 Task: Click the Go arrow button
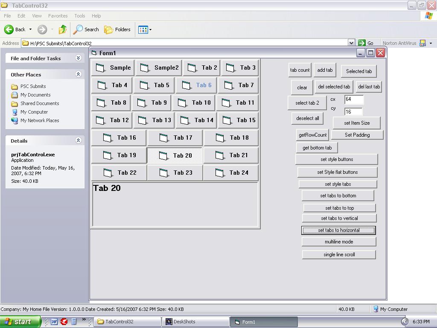pyautogui.click(x=362, y=43)
